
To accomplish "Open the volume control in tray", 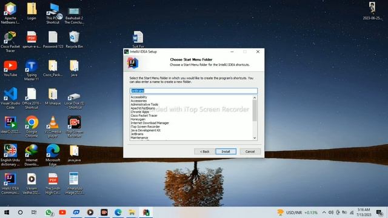I will click(x=331, y=213).
